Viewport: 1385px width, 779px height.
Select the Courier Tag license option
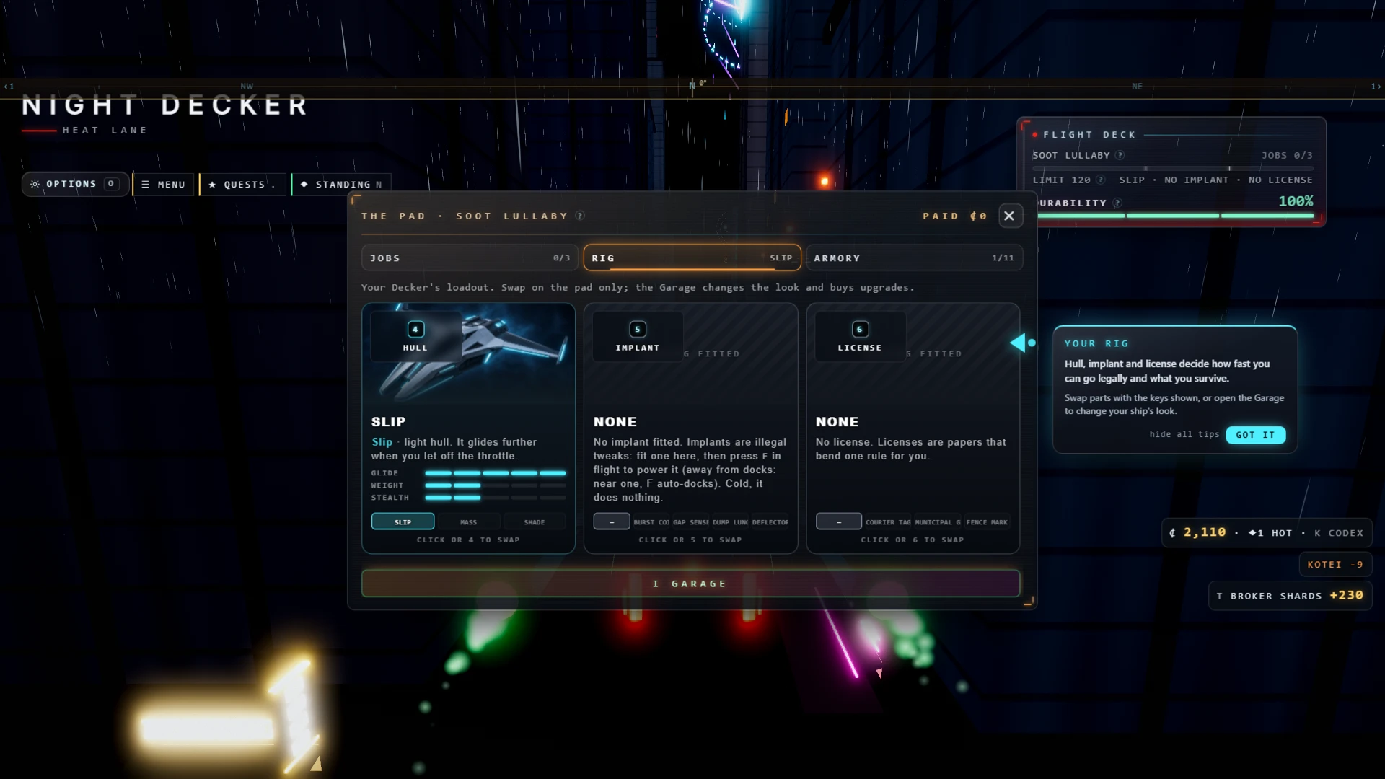[x=888, y=521]
